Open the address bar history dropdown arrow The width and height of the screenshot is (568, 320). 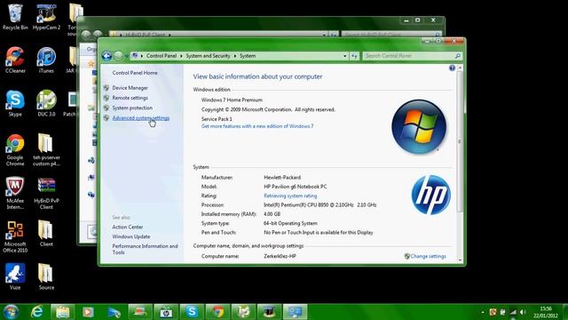[344, 56]
